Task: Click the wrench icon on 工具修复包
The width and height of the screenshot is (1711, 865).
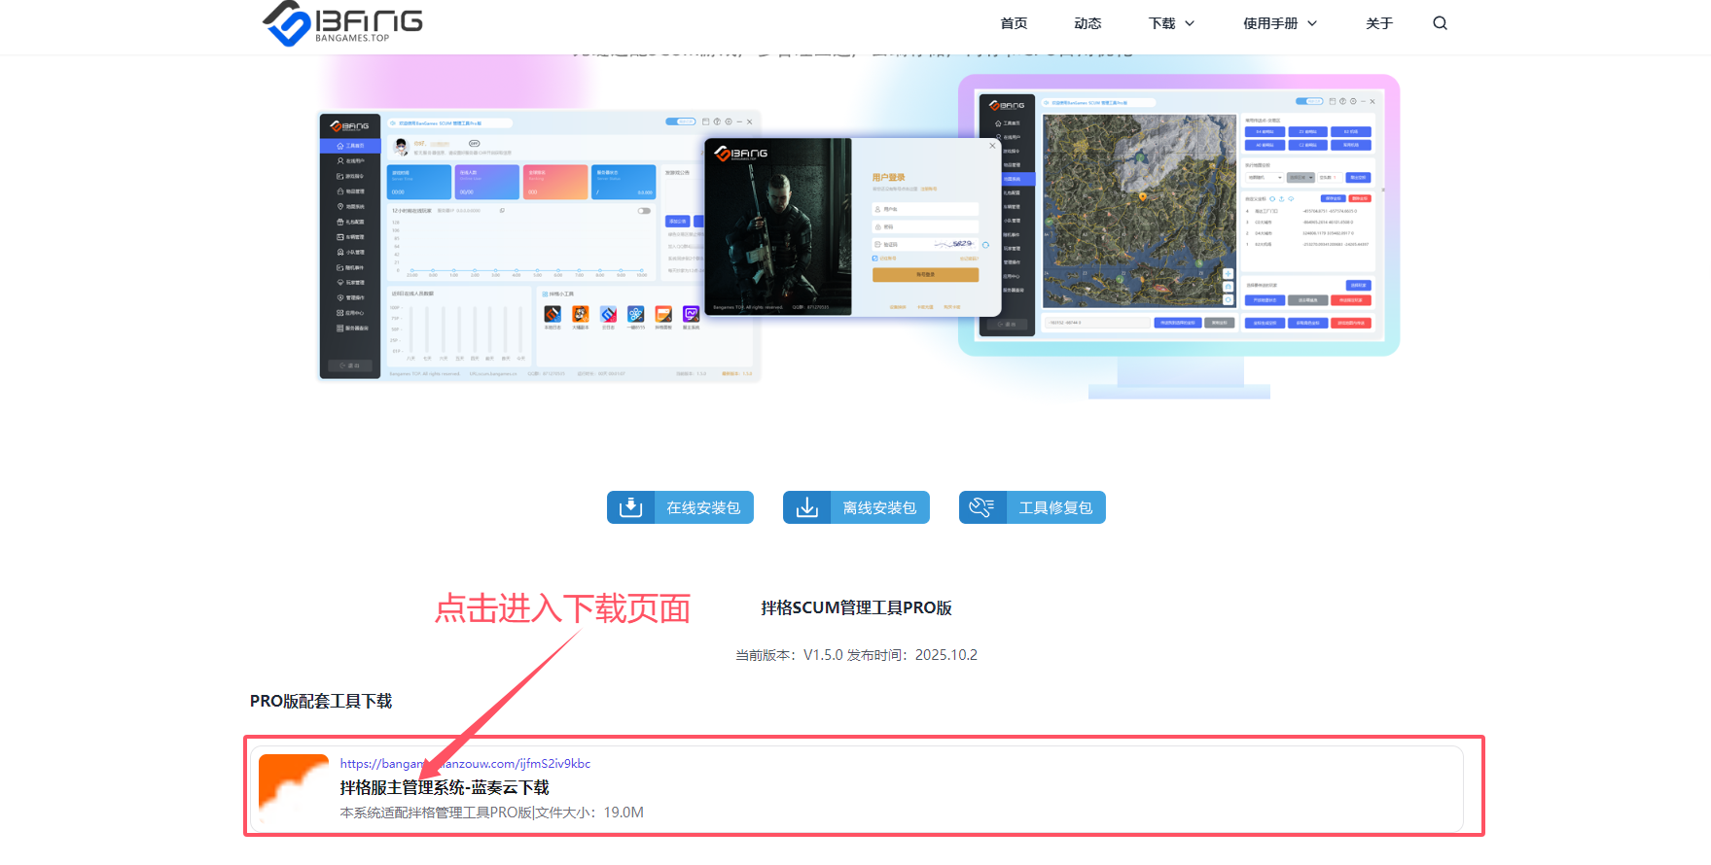Action: tap(981, 507)
